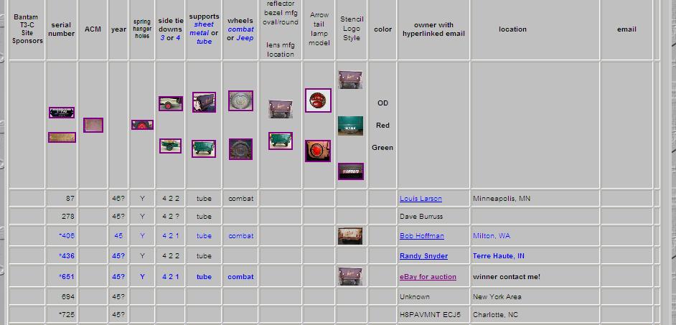Select the New York Area location cell

click(535, 296)
